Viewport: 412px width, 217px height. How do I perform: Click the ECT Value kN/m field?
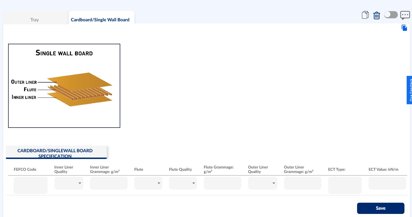coord(387,183)
